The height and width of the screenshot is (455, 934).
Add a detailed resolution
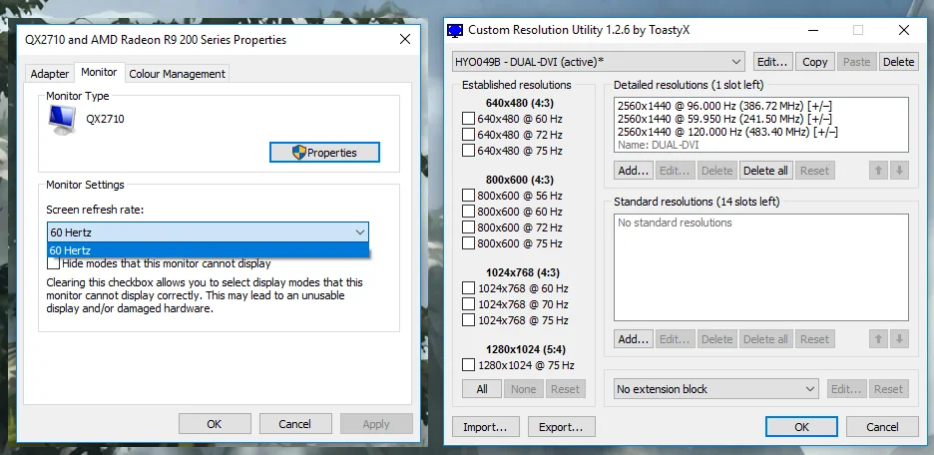click(x=634, y=171)
